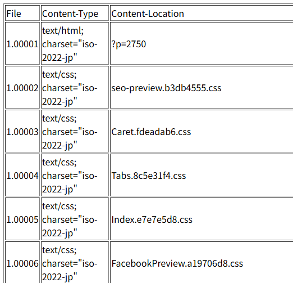Click Caret.fdeadab6.css entry
This screenshot has height=283, width=293.
(151, 132)
